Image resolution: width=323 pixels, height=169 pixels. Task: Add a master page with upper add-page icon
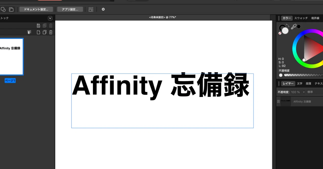[x=38, y=25]
